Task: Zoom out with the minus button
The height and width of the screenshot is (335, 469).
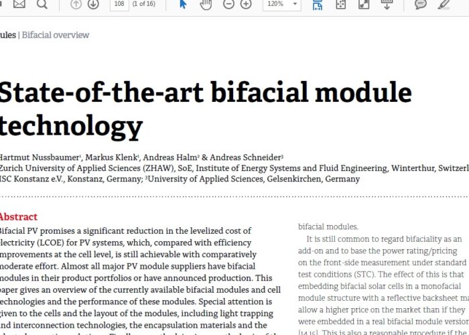Action: tap(228, 4)
